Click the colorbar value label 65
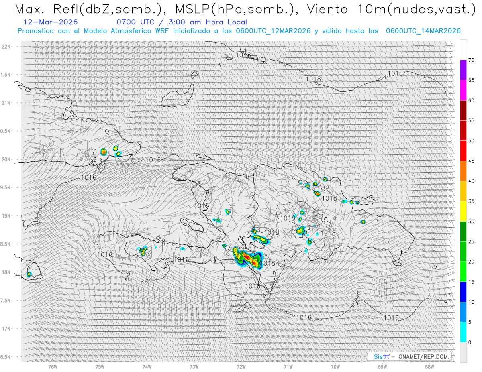This screenshot has height=372, width=482. click(471, 80)
